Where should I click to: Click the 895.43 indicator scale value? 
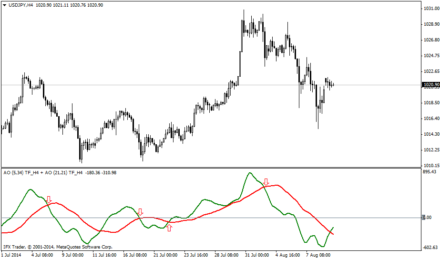(x=430, y=172)
